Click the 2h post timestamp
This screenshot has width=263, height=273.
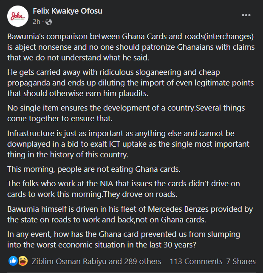[x=37, y=22]
